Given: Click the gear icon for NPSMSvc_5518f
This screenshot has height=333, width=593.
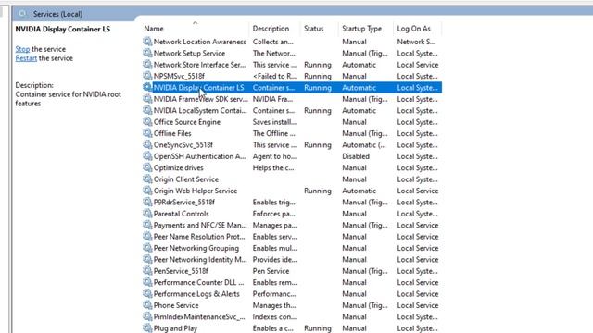Looking at the screenshot, I should pos(147,76).
